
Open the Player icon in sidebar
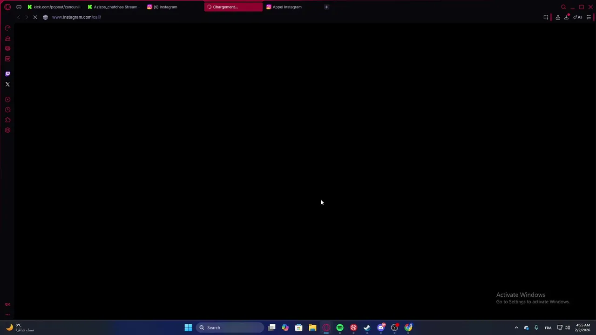click(x=7, y=100)
